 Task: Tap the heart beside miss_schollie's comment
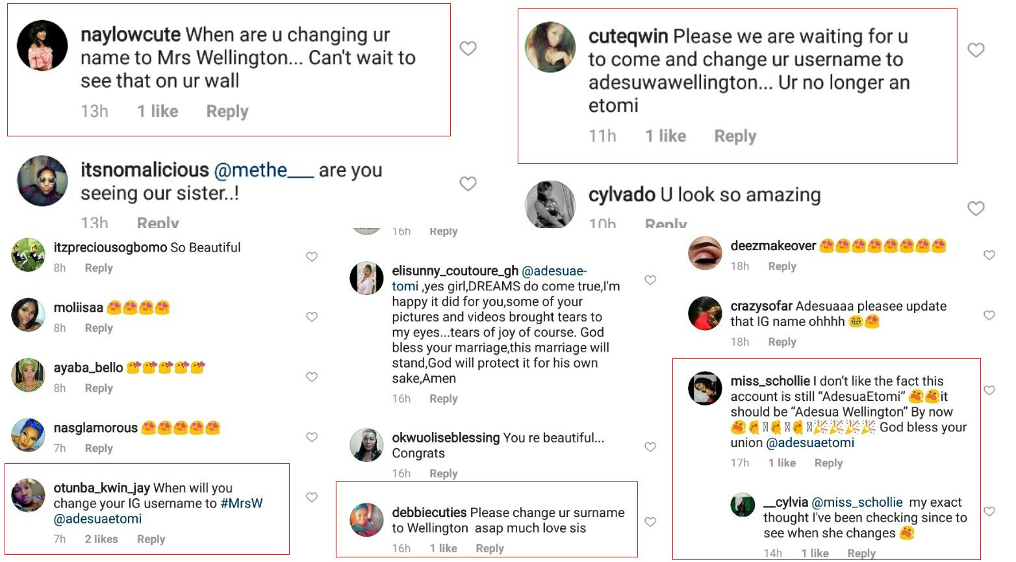coord(989,390)
